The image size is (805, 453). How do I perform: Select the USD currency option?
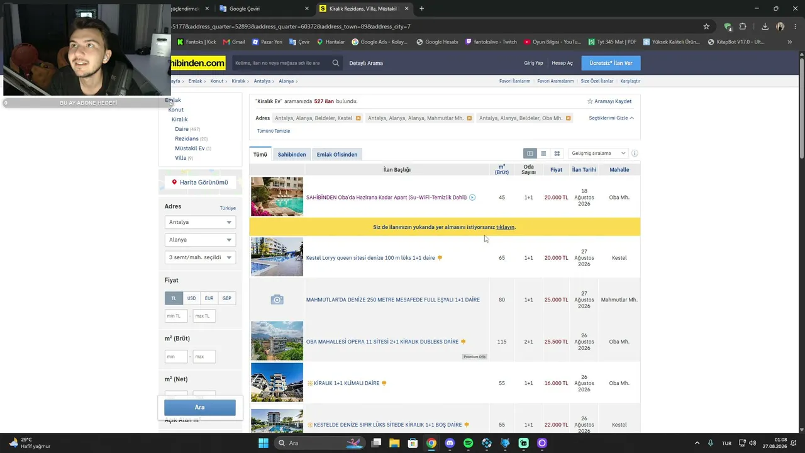point(191,298)
